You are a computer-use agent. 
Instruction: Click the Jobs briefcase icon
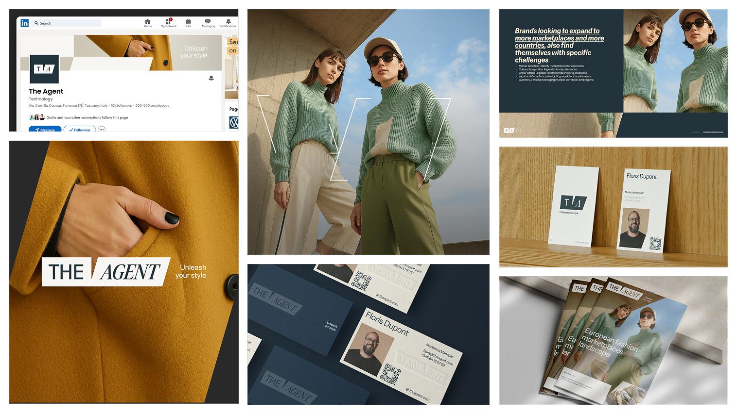[188, 22]
